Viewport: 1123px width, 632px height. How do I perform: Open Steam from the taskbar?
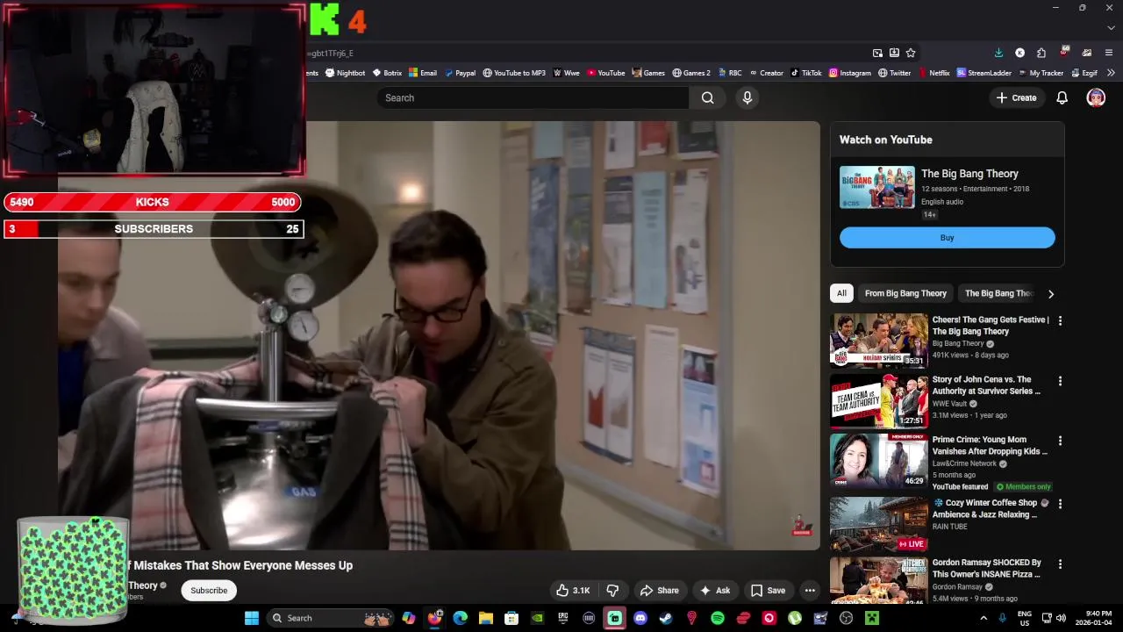coord(666,618)
